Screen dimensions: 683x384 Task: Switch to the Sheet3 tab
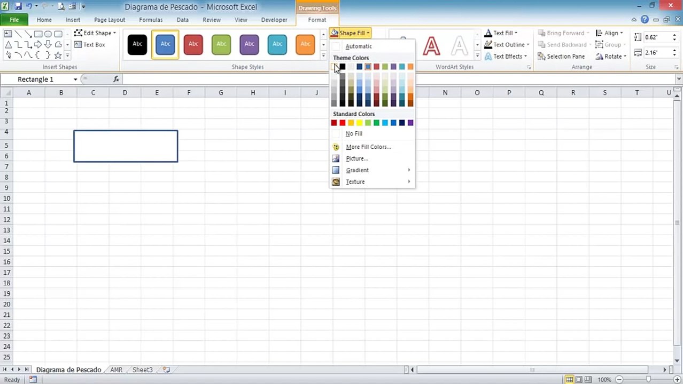click(142, 370)
